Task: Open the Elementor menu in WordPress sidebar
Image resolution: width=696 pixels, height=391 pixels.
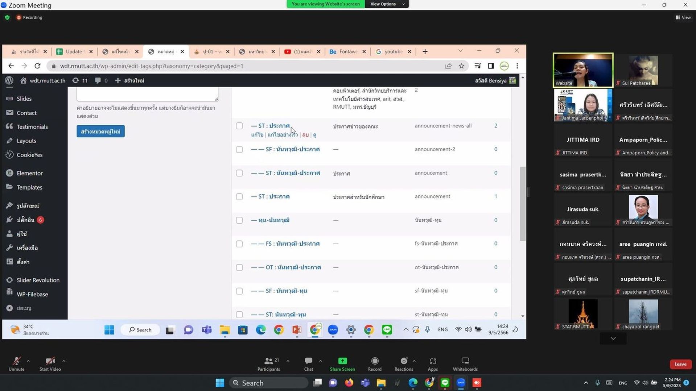Action: click(x=30, y=173)
